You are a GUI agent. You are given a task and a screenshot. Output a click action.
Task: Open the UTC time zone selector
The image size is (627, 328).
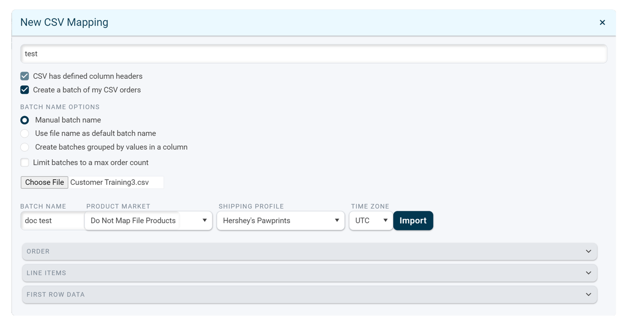coord(370,220)
